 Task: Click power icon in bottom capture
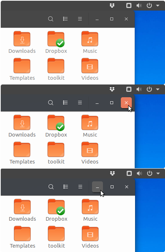pos(150,173)
